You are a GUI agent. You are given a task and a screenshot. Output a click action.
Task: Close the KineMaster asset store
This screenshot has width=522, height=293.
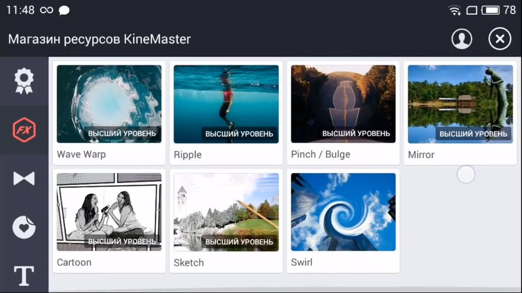click(x=500, y=39)
